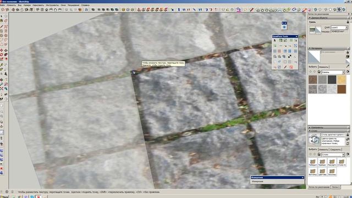Collapse the Данные объекта panel

point(329,18)
